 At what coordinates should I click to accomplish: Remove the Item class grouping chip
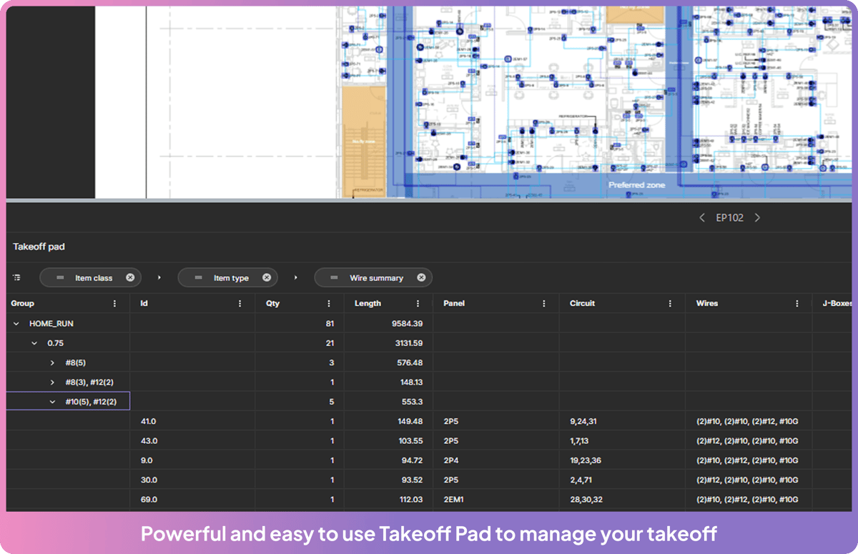pyautogui.click(x=129, y=277)
